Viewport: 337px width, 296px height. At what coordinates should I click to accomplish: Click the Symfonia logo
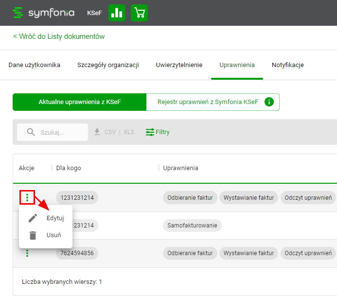coord(44,13)
